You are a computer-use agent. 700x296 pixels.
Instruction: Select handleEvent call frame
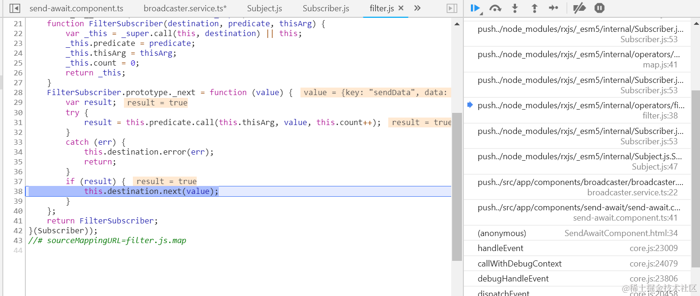point(577,248)
